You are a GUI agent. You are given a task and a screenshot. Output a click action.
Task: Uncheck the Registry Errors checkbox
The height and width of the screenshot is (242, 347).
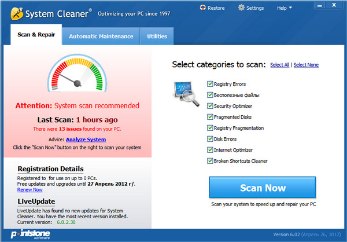click(x=210, y=84)
